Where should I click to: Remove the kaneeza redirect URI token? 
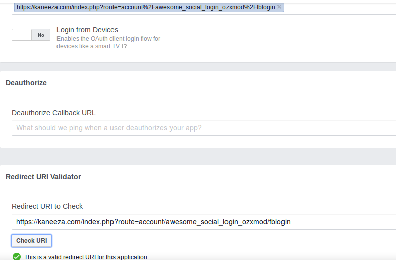(x=279, y=7)
